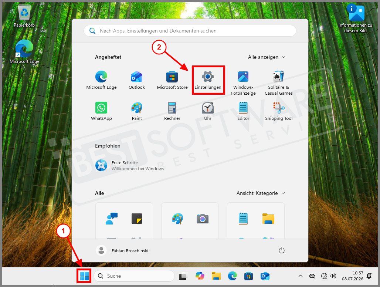
Task: Open Task View from the taskbar
Action: pyautogui.click(x=183, y=276)
